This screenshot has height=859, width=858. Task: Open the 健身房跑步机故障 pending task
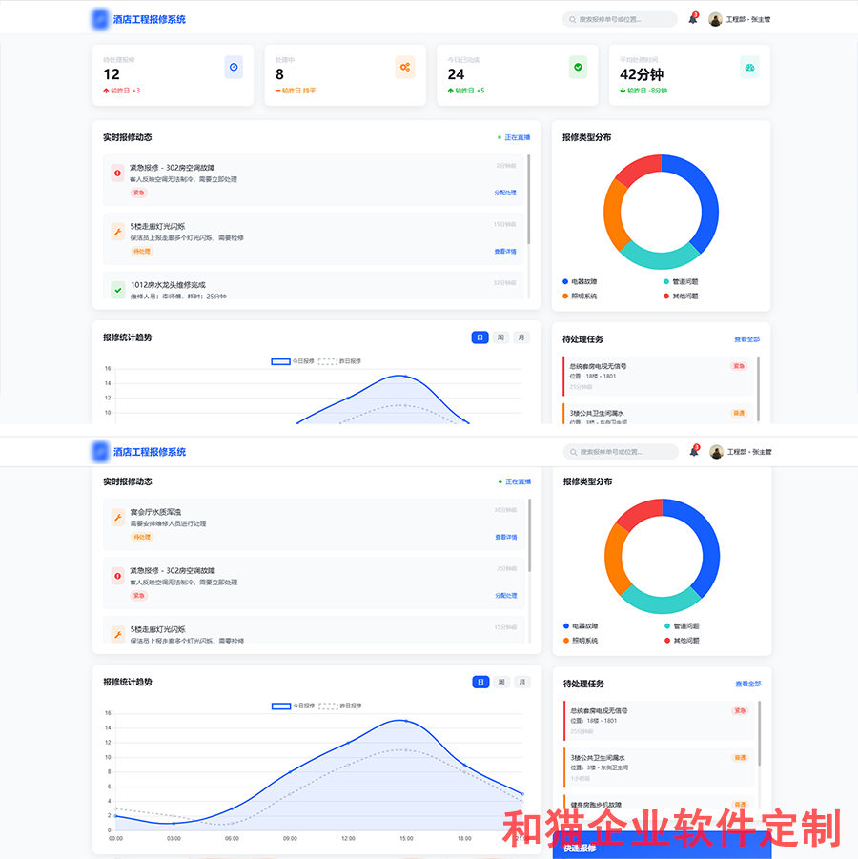point(660,805)
